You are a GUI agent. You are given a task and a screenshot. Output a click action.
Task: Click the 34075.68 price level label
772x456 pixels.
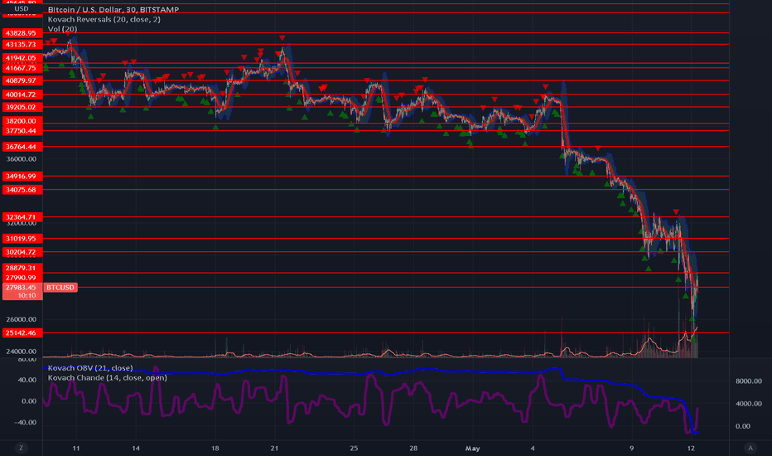[22, 190]
